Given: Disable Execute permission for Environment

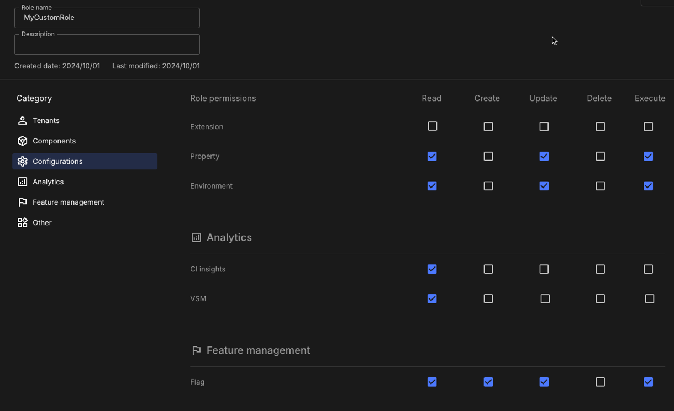Looking at the screenshot, I should coord(648,186).
